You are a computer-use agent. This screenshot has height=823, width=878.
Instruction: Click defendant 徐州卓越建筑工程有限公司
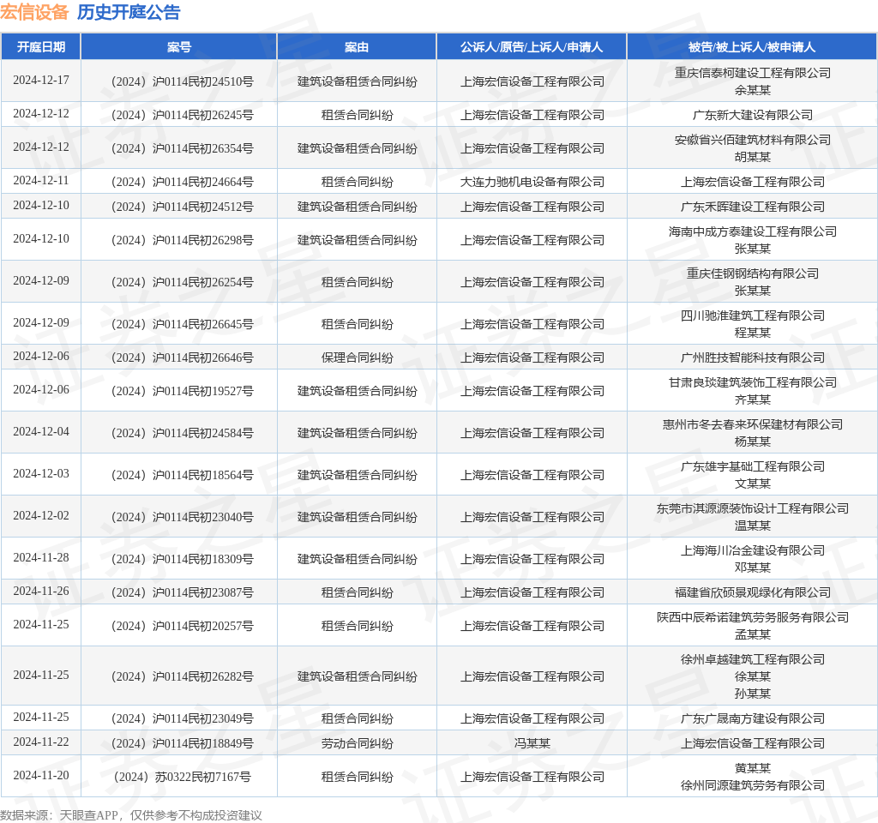pyautogui.click(x=753, y=659)
